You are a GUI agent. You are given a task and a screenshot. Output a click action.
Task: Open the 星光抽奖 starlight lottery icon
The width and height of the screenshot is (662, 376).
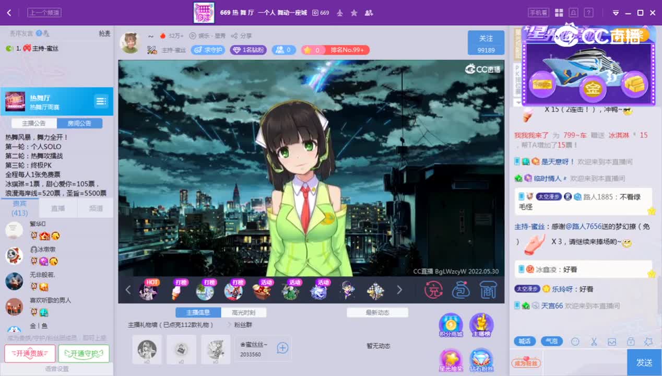(451, 360)
